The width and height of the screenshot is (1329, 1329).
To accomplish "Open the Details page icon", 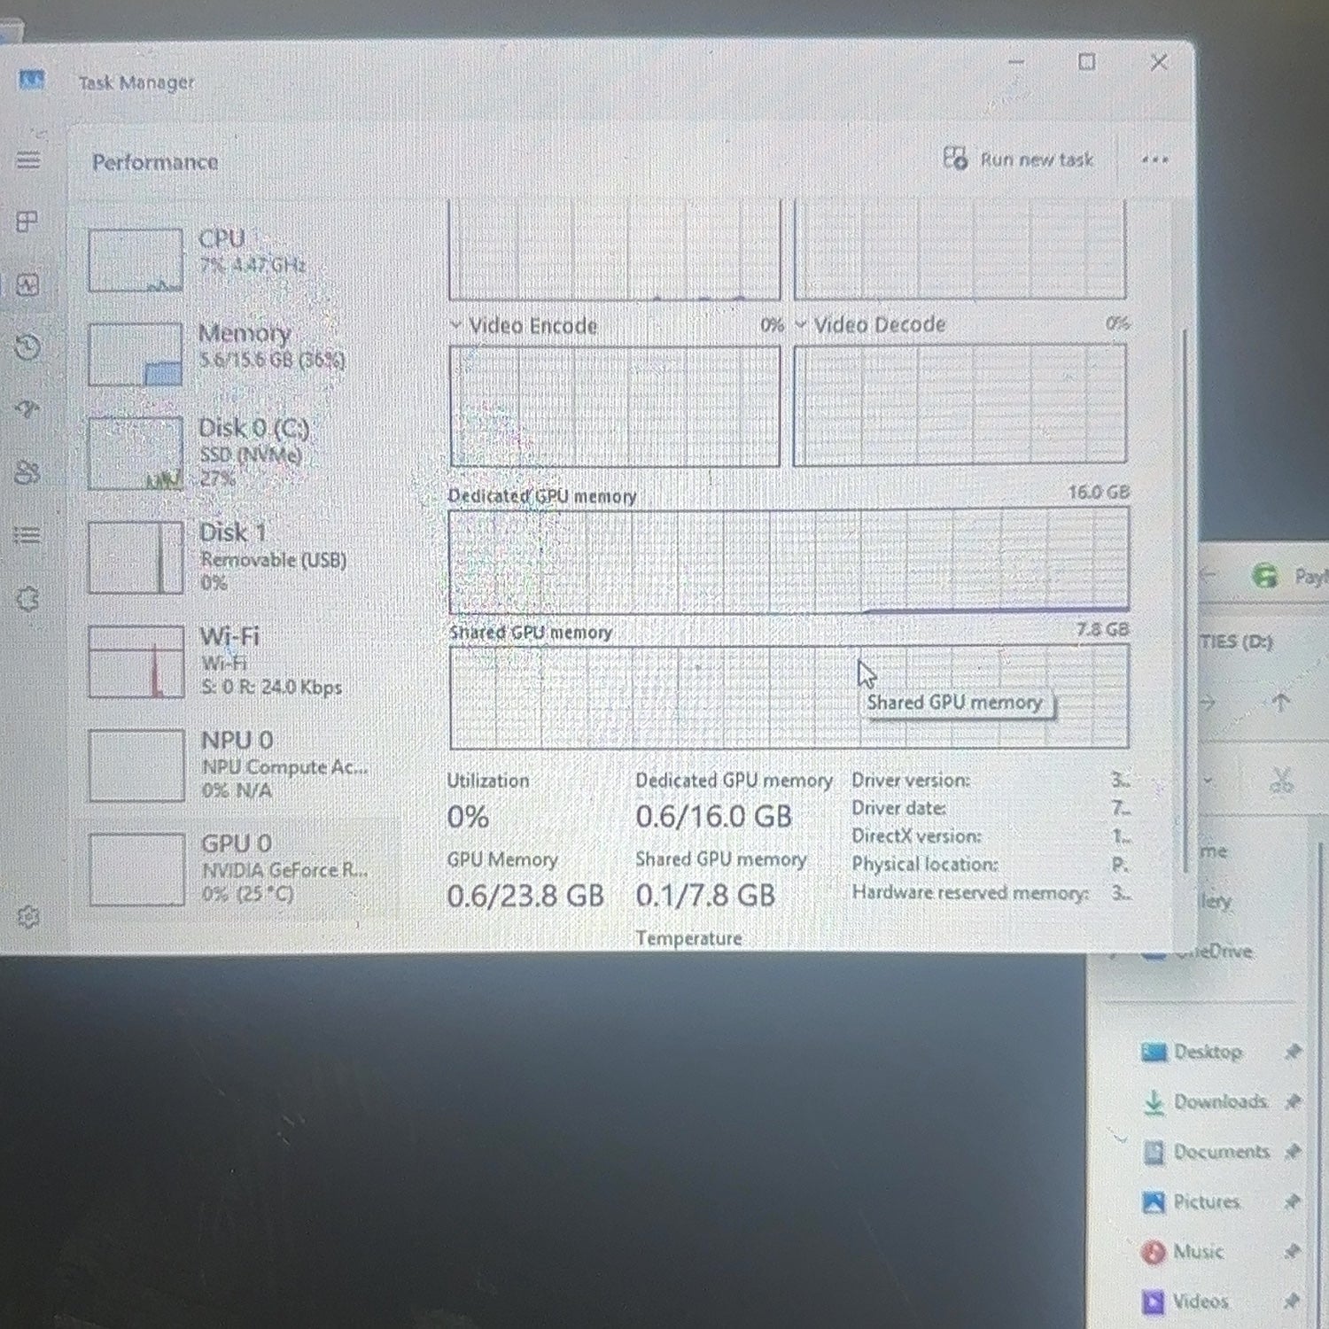I will click(27, 535).
